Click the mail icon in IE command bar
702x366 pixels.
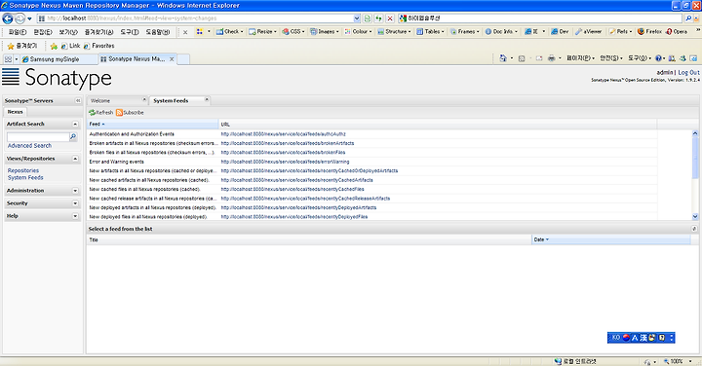pyautogui.click(x=539, y=58)
